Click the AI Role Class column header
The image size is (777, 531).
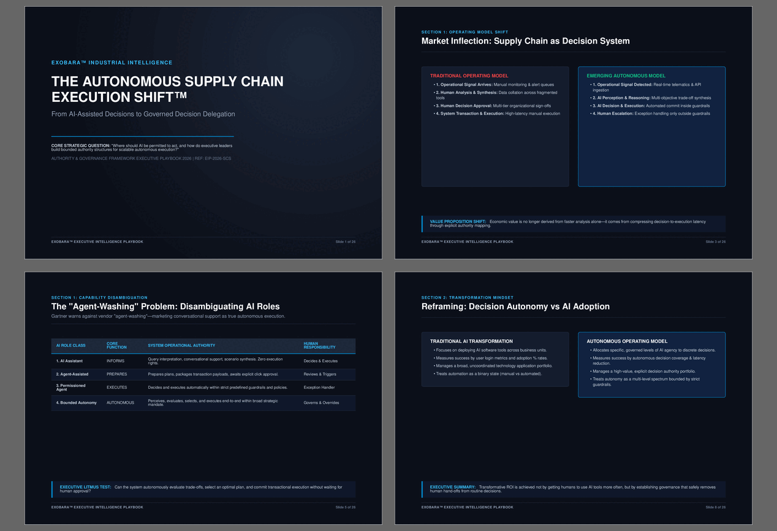pyautogui.click(x=71, y=345)
